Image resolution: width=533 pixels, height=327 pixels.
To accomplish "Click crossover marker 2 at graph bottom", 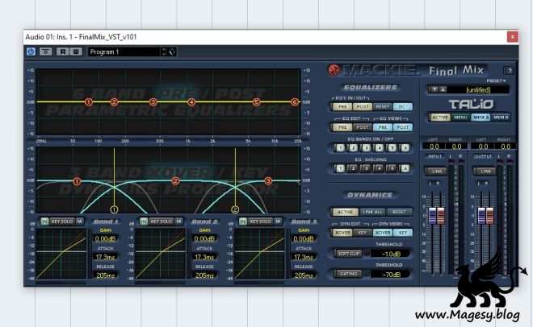I will point(235,209).
